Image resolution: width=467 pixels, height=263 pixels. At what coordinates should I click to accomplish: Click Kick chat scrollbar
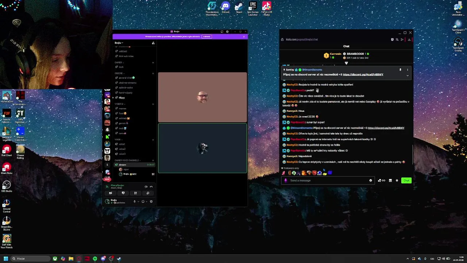click(x=413, y=154)
